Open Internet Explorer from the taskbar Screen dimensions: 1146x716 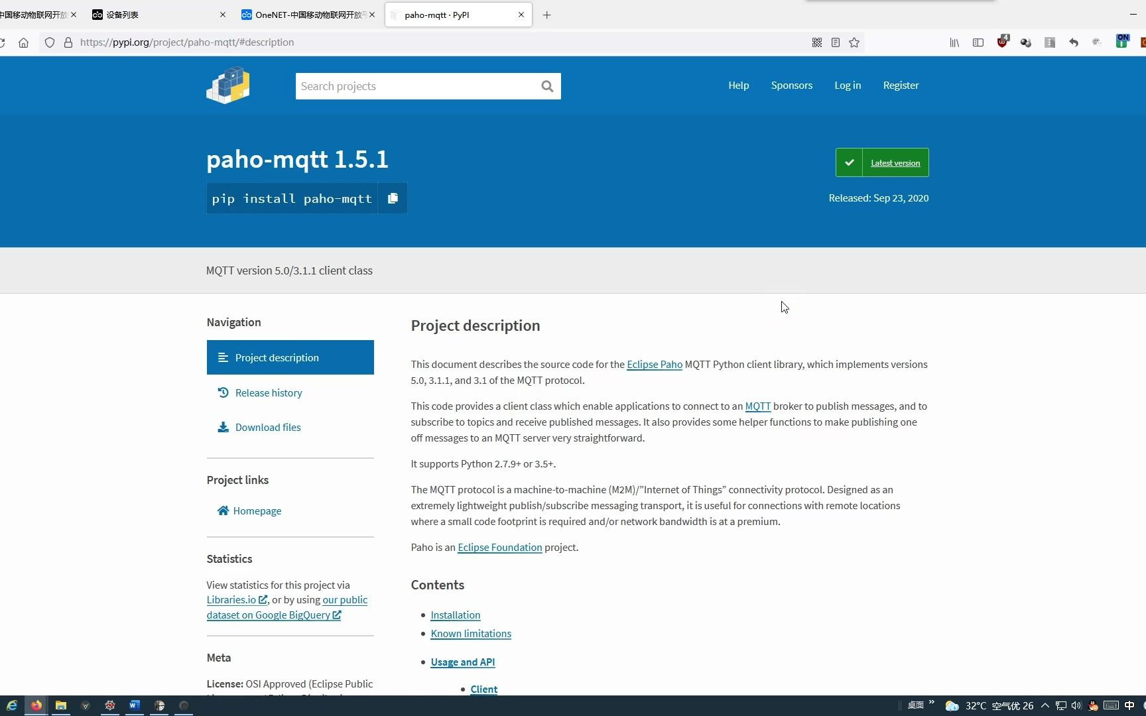point(12,705)
